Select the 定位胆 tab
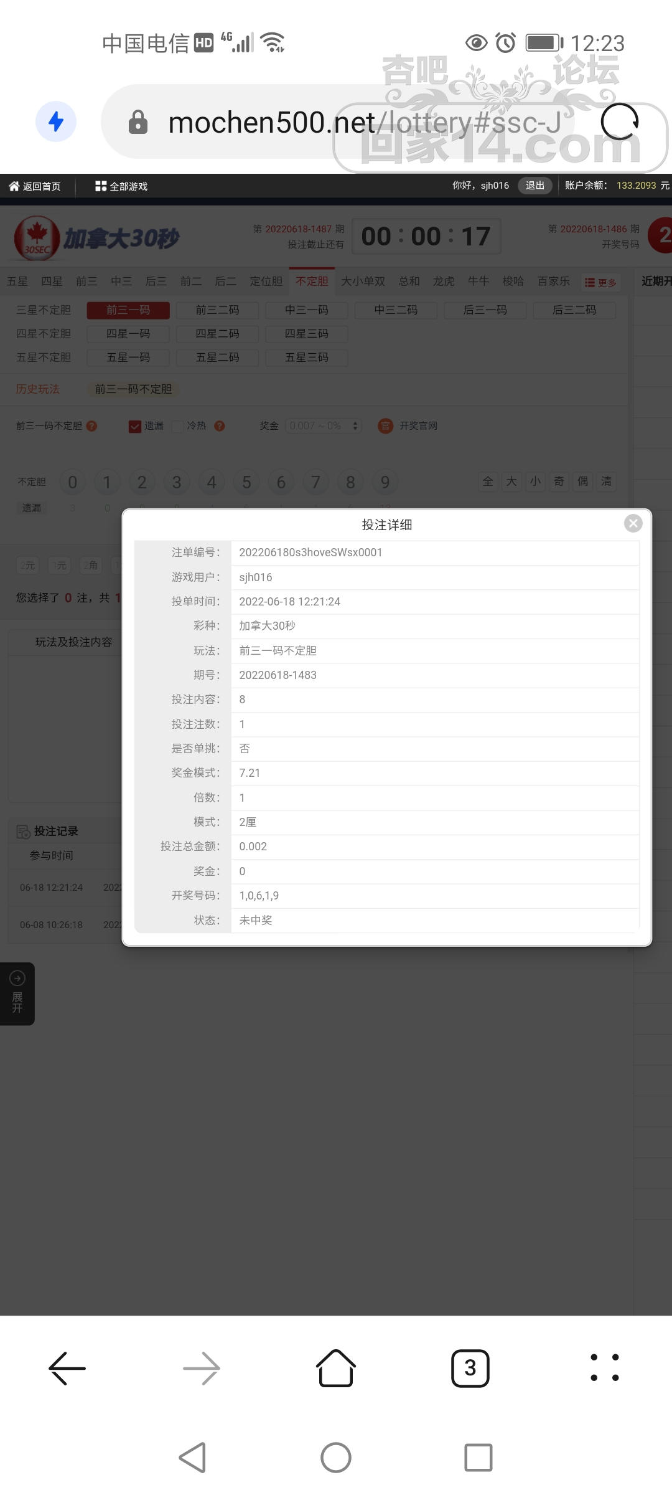The width and height of the screenshot is (672, 1495). (266, 282)
